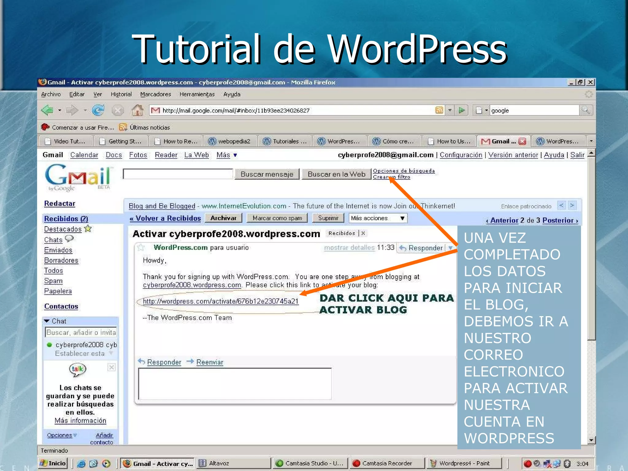The height and width of the screenshot is (471, 628).
Task: Click the Google Talk logo icon
Action: (78, 370)
